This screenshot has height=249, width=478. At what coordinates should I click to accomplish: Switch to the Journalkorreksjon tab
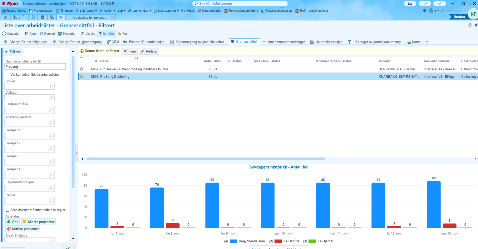326,42
